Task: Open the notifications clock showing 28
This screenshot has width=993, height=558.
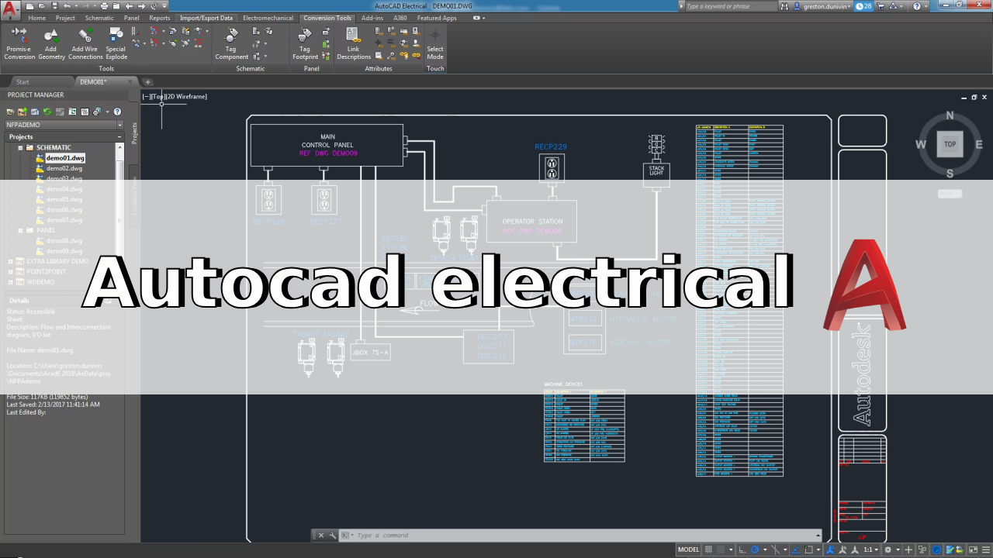Action: click(863, 6)
